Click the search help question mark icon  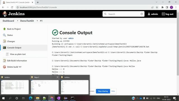pos(142,14)
